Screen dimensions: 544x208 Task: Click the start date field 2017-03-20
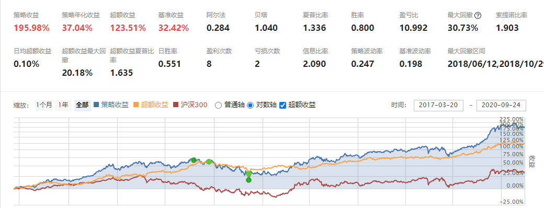coord(438,105)
